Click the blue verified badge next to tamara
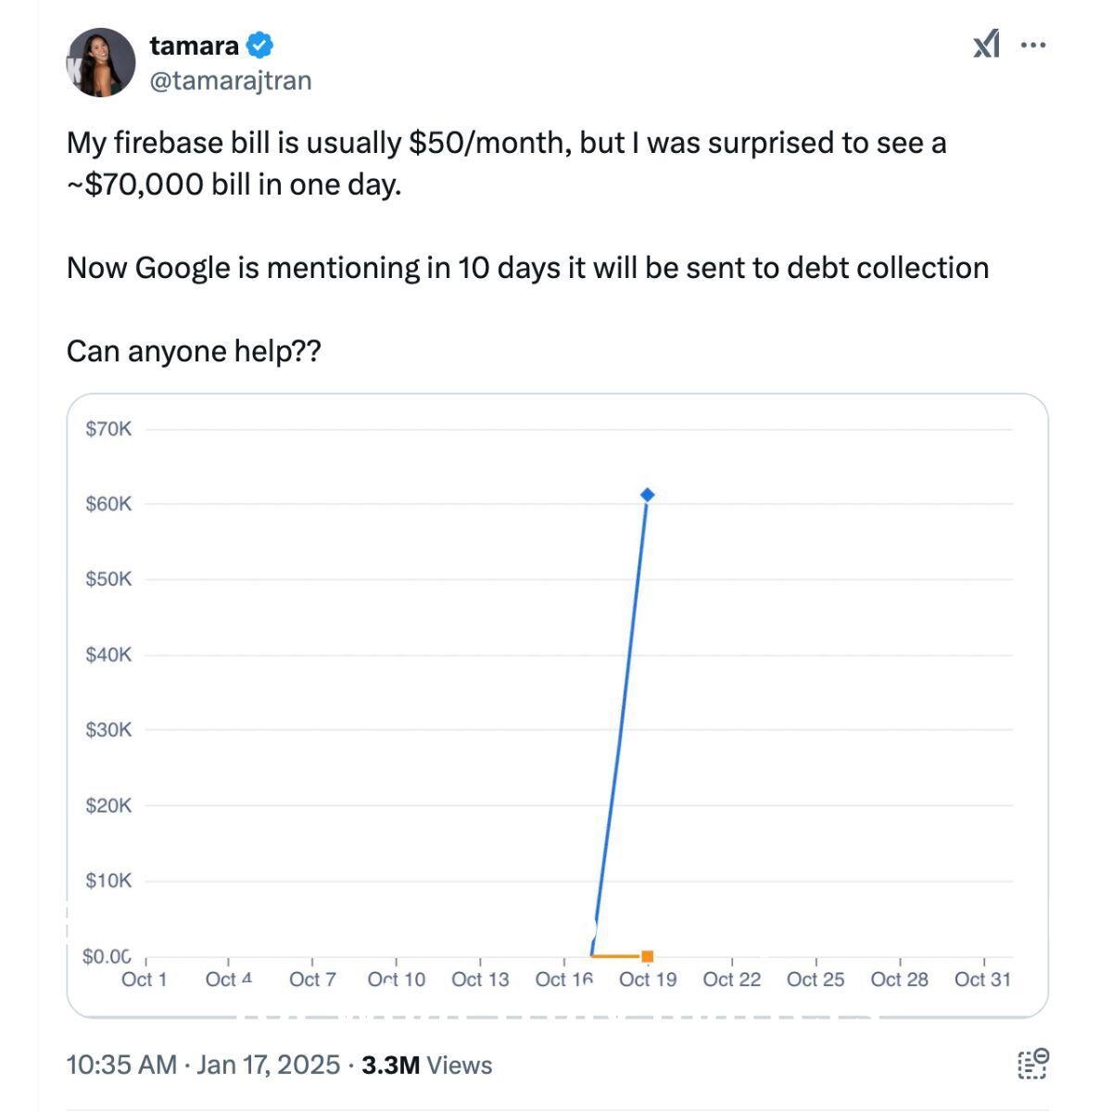This screenshot has width=1112, height=1112. 259,44
